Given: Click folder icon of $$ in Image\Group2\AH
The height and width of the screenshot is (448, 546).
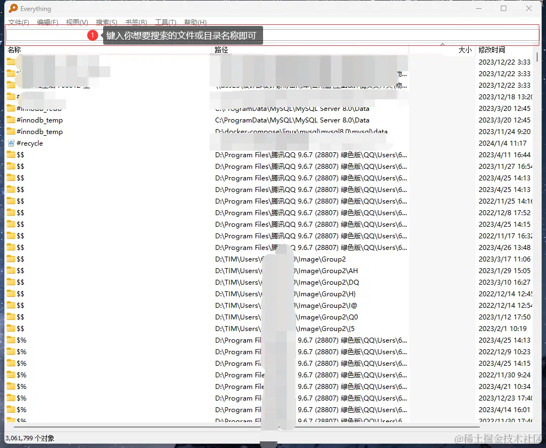Looking at the screenshot, I should tap(11, 270).
